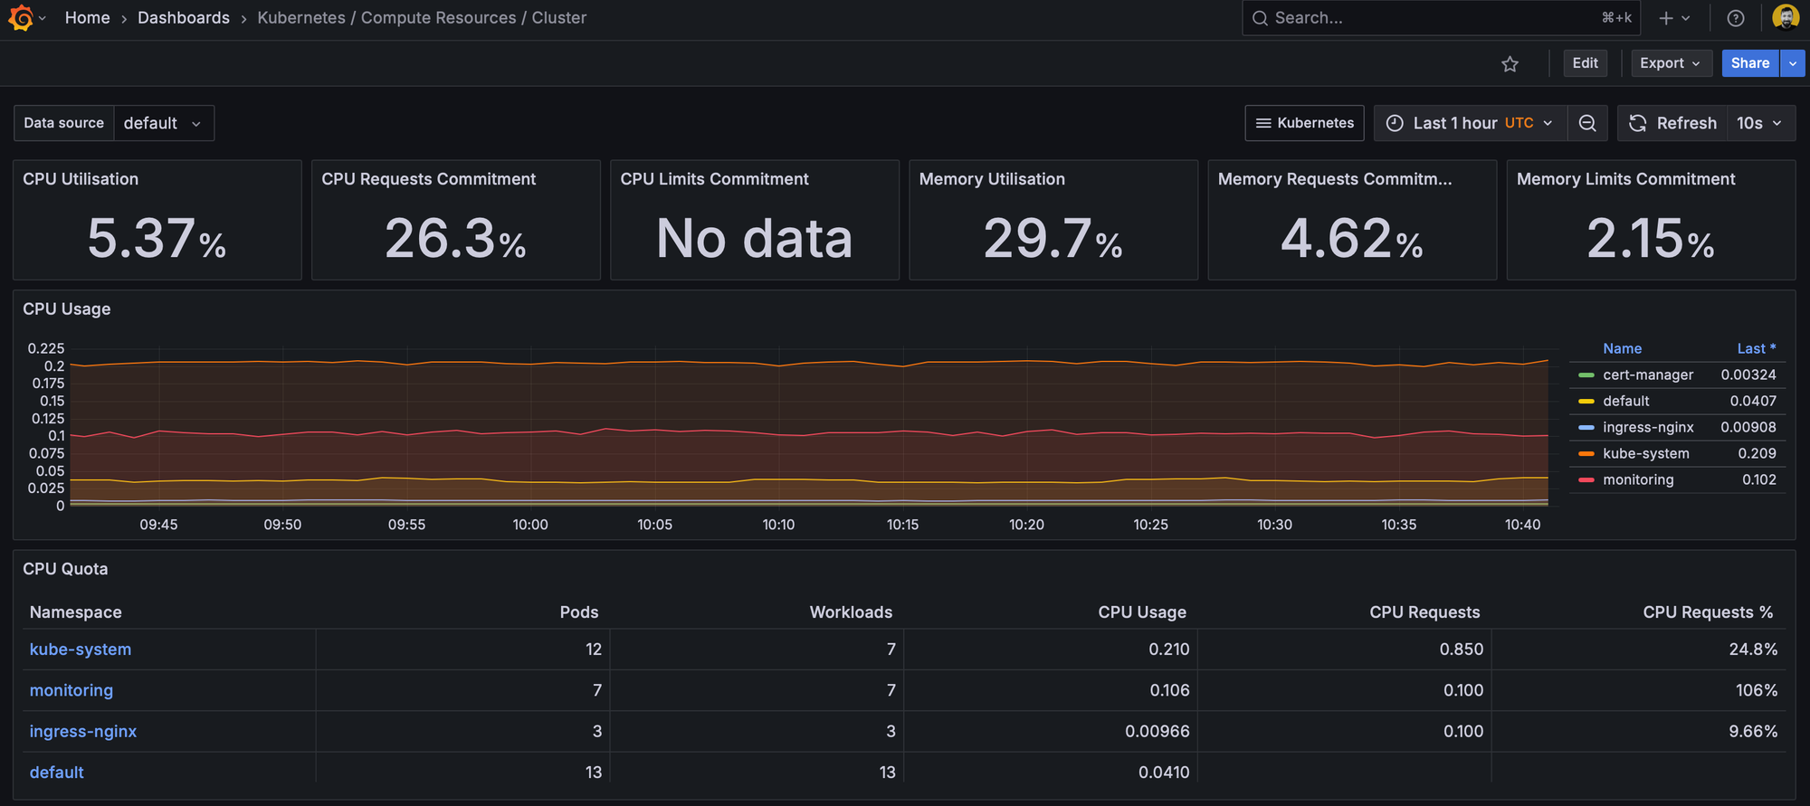Click the 26.3% CPU Requests Commitment value
Image resolution: width=1810 pixels, height=806 pixels.
455,239
